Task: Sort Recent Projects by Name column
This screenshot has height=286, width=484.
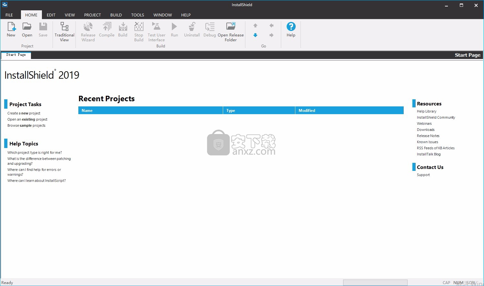Action: (151, 110)
